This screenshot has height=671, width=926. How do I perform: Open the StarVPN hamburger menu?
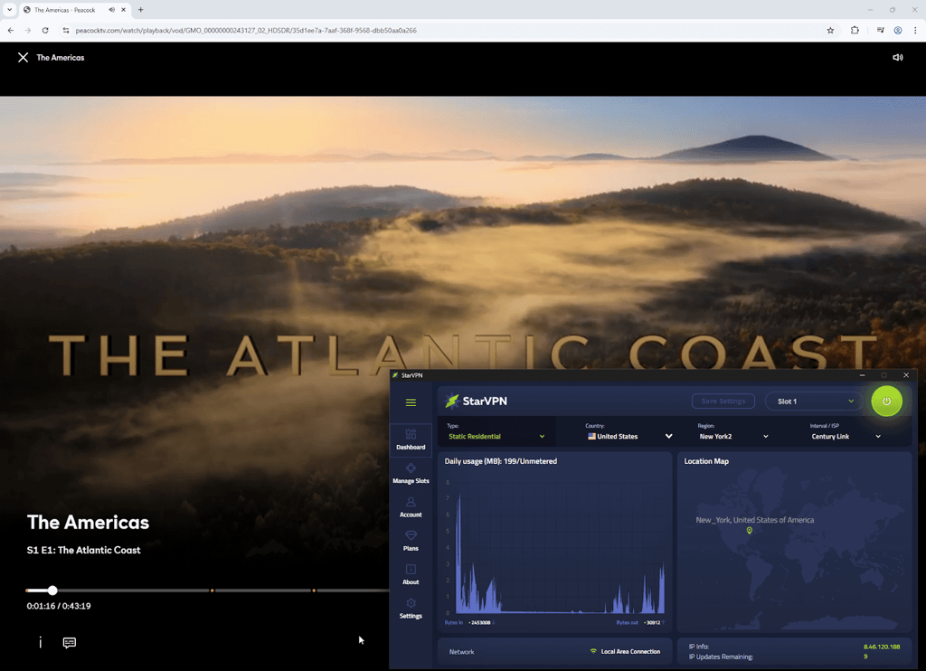pos(411,402)
